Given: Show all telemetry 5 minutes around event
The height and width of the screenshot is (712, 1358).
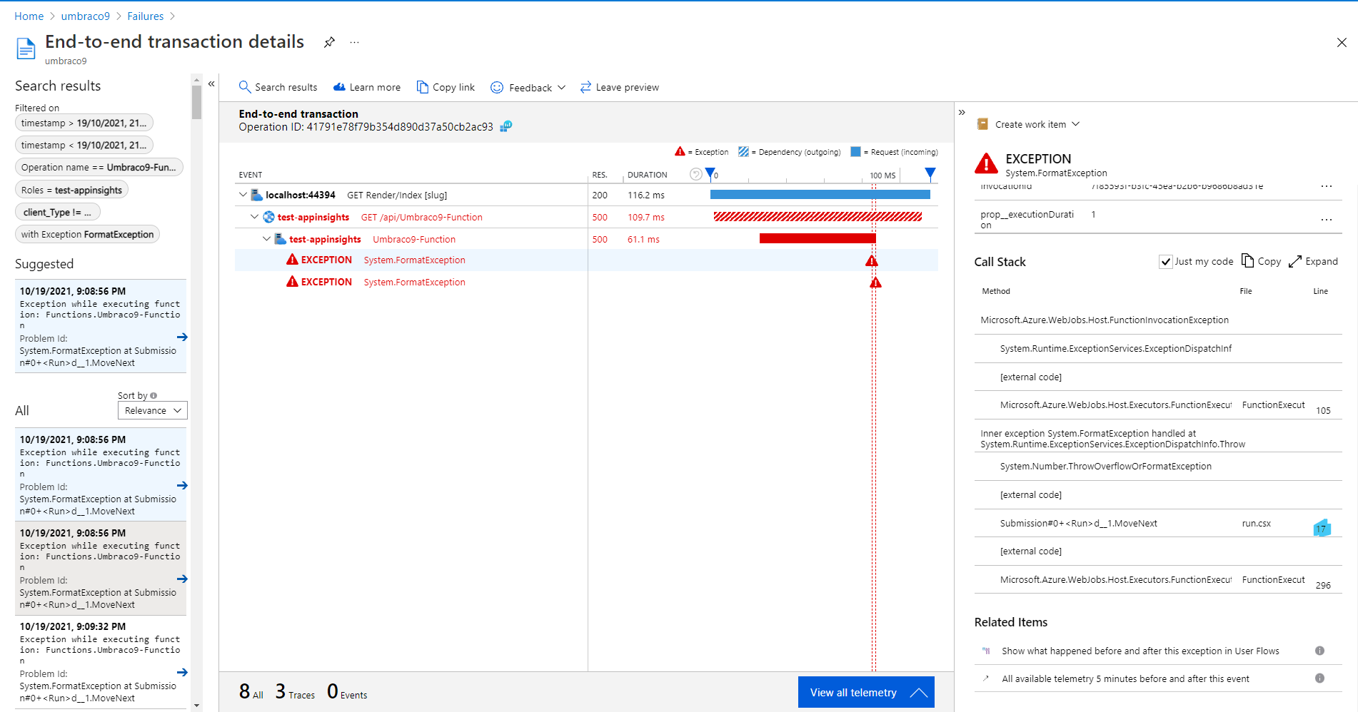Looking at the screenshot, I should (1125, 678).
